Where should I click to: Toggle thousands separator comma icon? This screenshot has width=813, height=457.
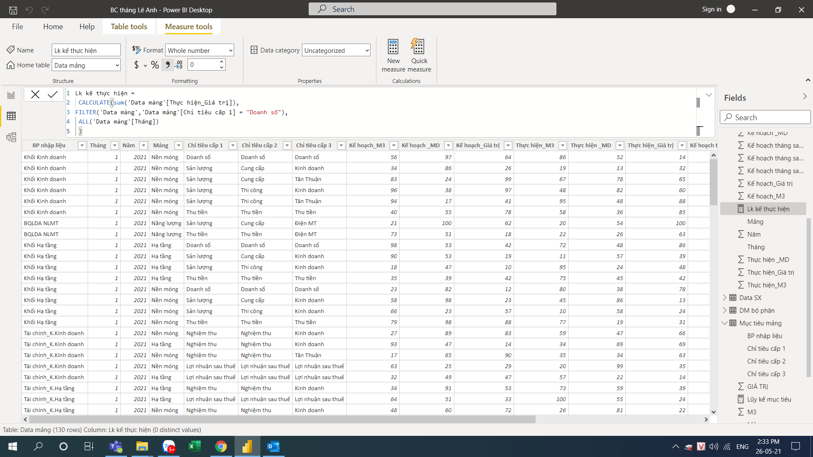click(168, 65)
